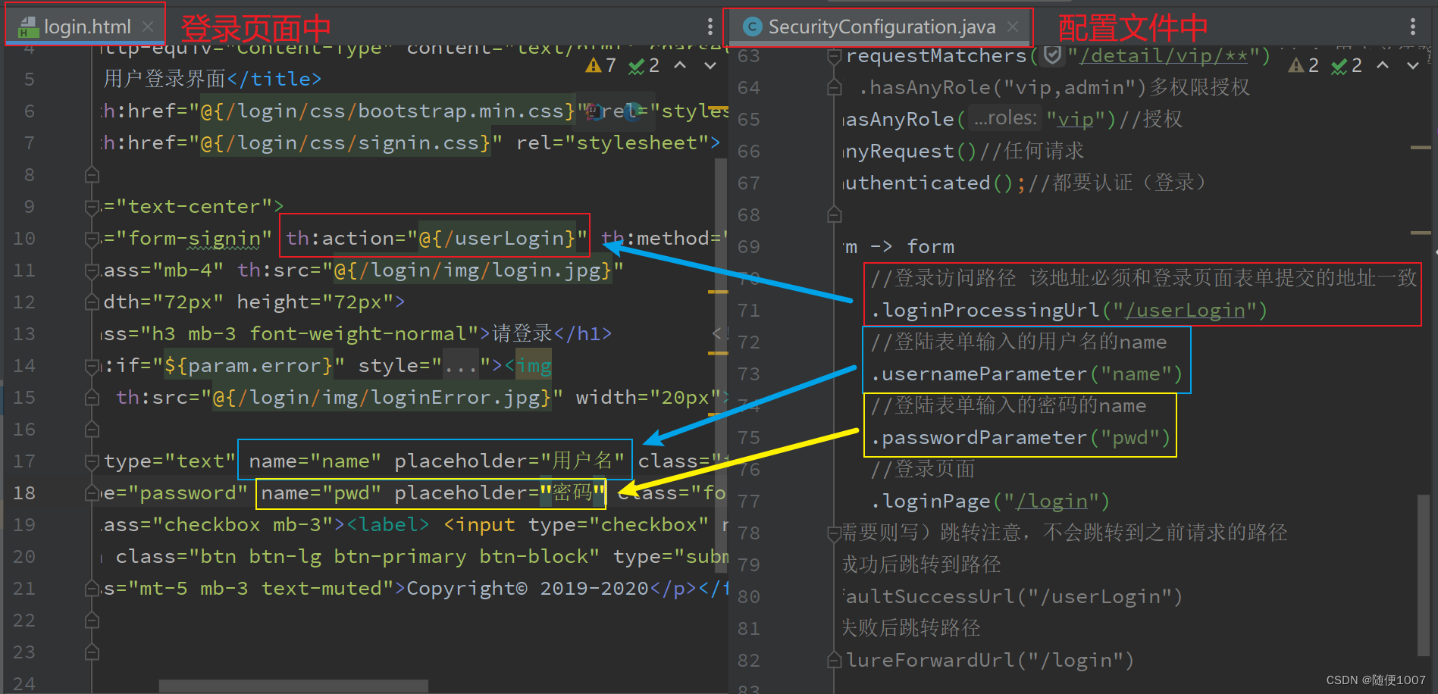1438x694 pixels.
Task: Jump to the warning stripe near line 66 on right
Action: pyautogui.click(x=1421, y=148)
